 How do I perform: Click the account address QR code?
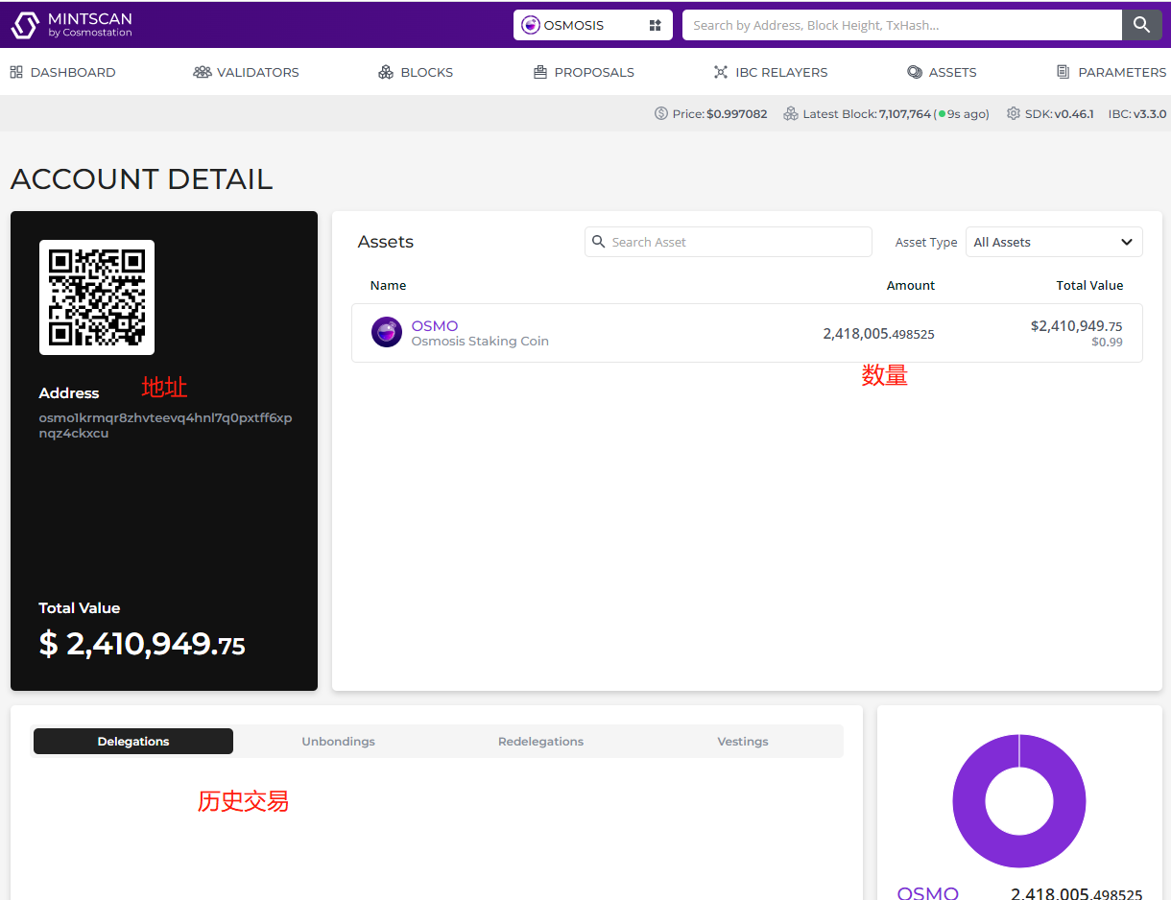pos(97,297)
